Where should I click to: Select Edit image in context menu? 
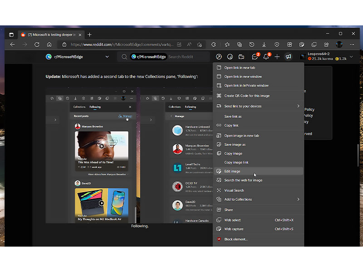pyautogui.click(x=258, y=171)
